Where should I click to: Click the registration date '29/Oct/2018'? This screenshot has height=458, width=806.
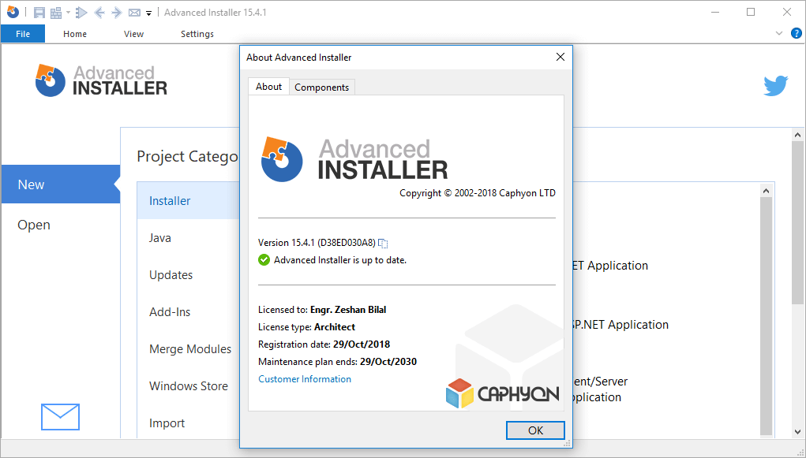(x=362, y=344)
